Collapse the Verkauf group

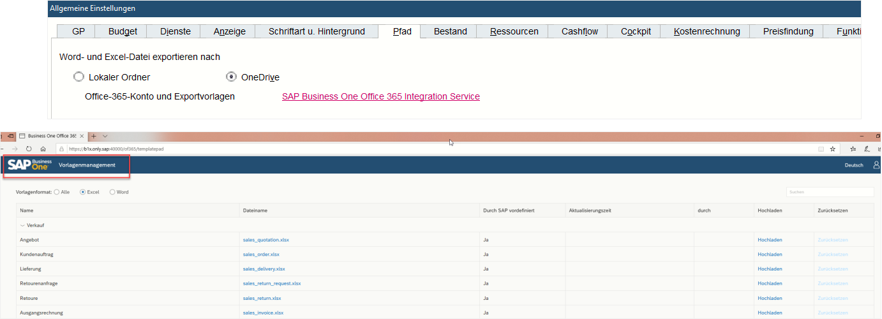coord(22,225)
